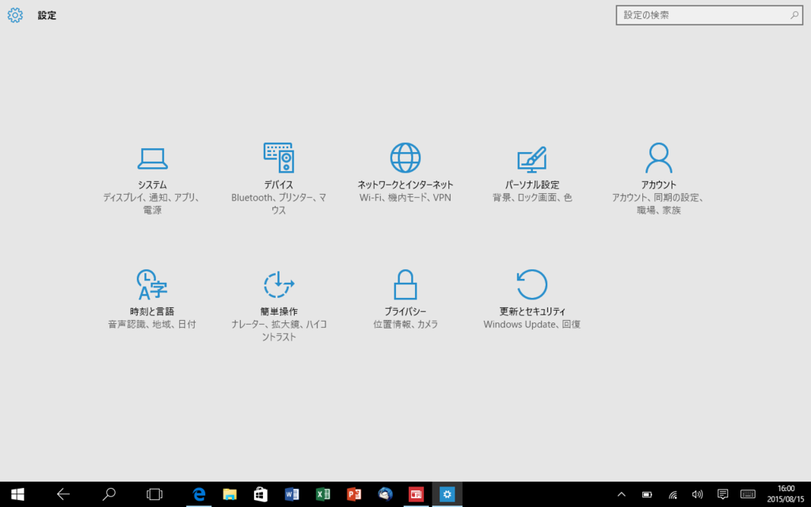811x507 pixels.
Task: Open プライバシー settings category
Action: pos(405,297)
